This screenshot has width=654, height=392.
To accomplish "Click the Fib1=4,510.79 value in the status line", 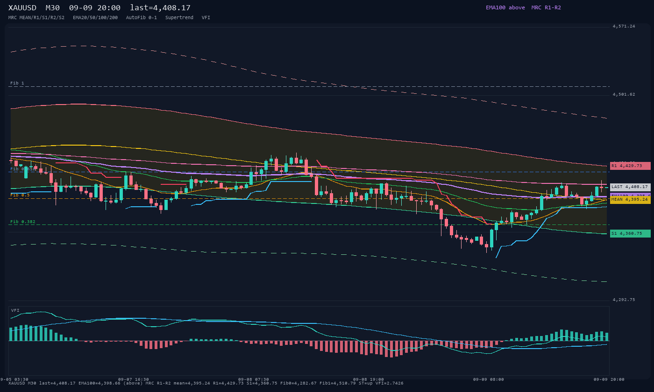I will point(338,383).
